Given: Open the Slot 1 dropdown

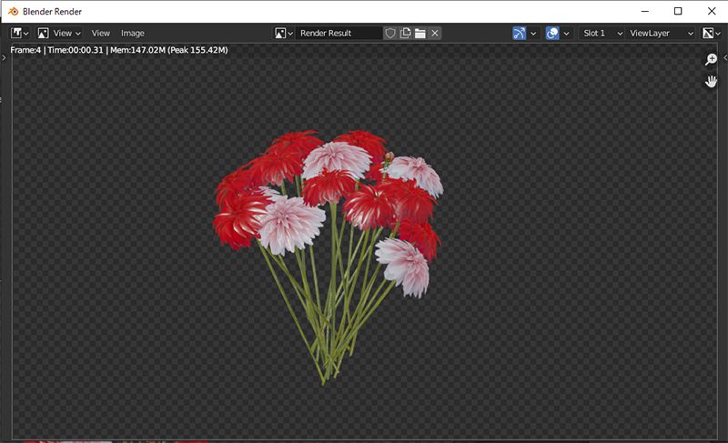Looking at the screenshot, I should click(602, 33).
